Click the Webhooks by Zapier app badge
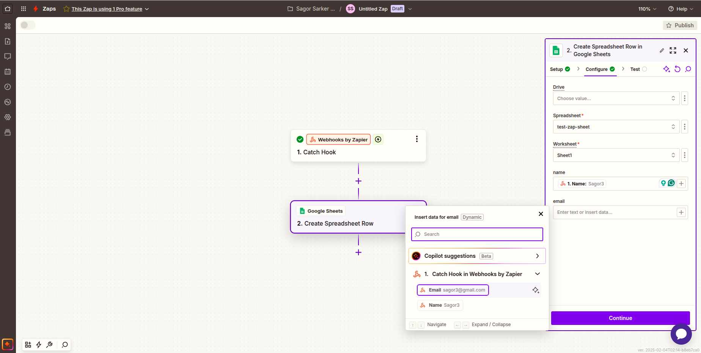This screenshot has width=701, height=353. click(x=338, y=140)
